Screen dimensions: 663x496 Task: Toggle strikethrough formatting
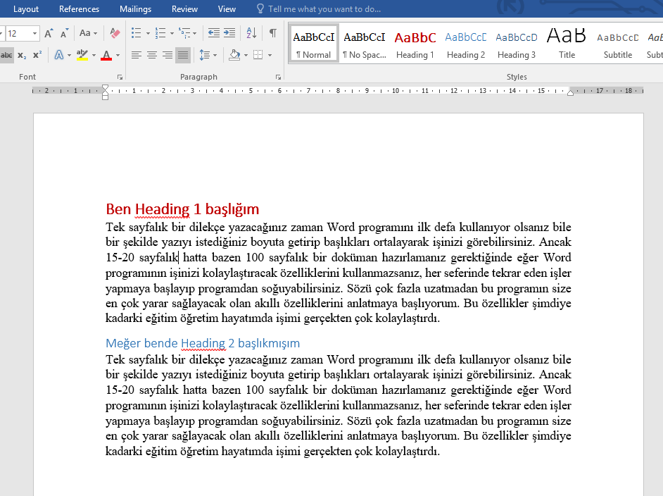pos(6,55)
